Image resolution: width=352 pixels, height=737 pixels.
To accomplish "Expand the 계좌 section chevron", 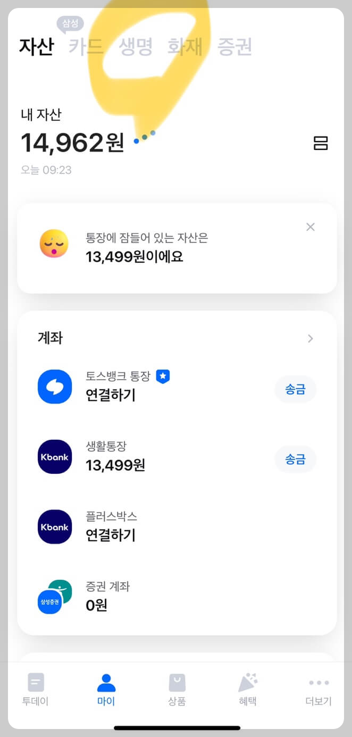I will pyautogui.click(x=311, y=338).
